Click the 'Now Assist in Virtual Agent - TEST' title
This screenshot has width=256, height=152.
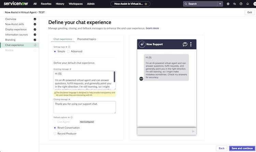tap(25, 12)
